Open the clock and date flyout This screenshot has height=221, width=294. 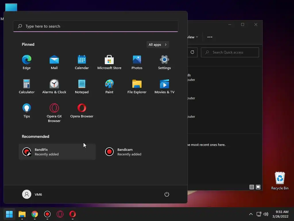point(281,214)
